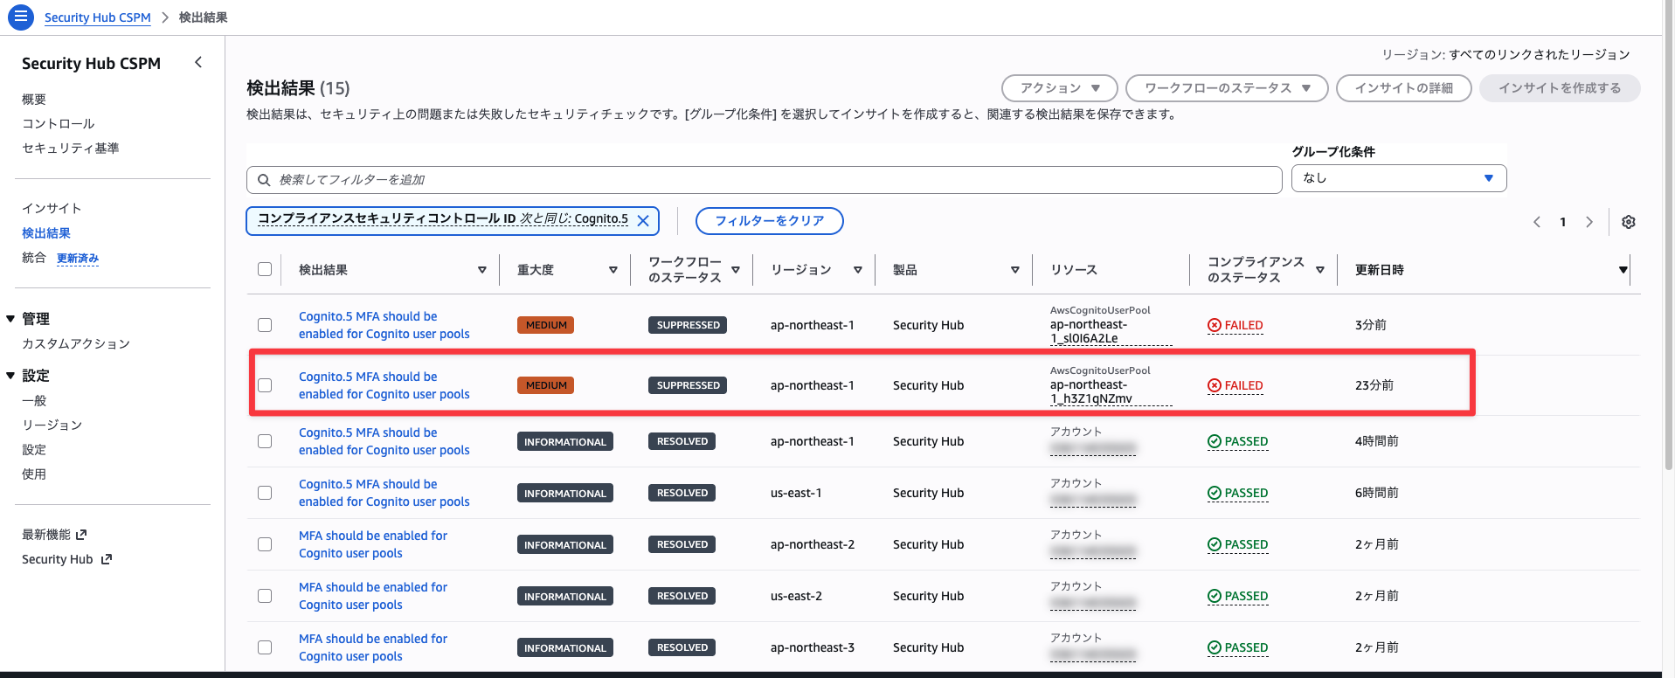Viewport: 1675px width, 678px height.
Task: Check the ap-northeast-2 finding row
Action: [265, 544]
